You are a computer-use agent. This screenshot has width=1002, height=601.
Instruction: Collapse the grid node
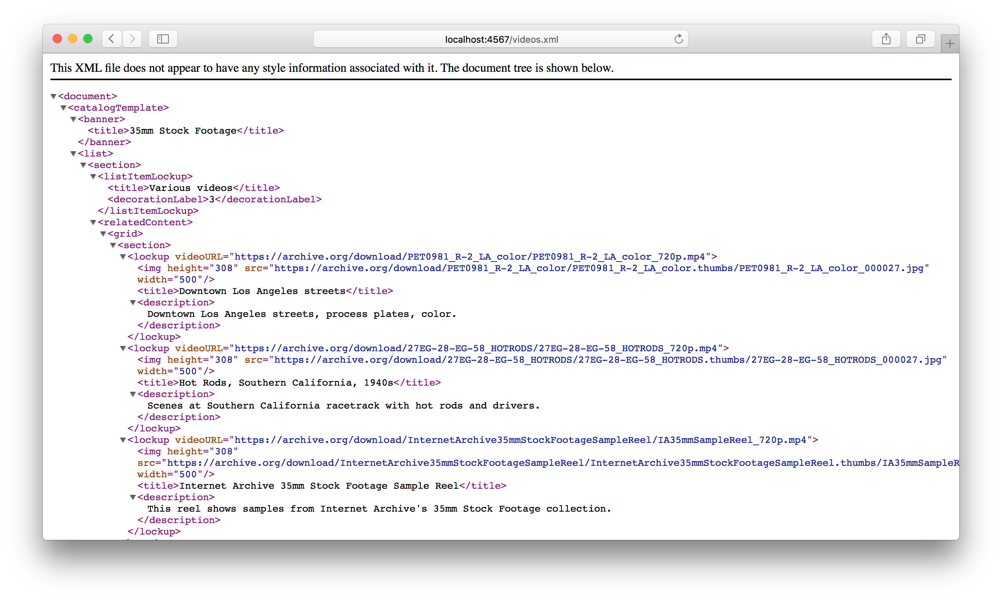coord(103,234)
